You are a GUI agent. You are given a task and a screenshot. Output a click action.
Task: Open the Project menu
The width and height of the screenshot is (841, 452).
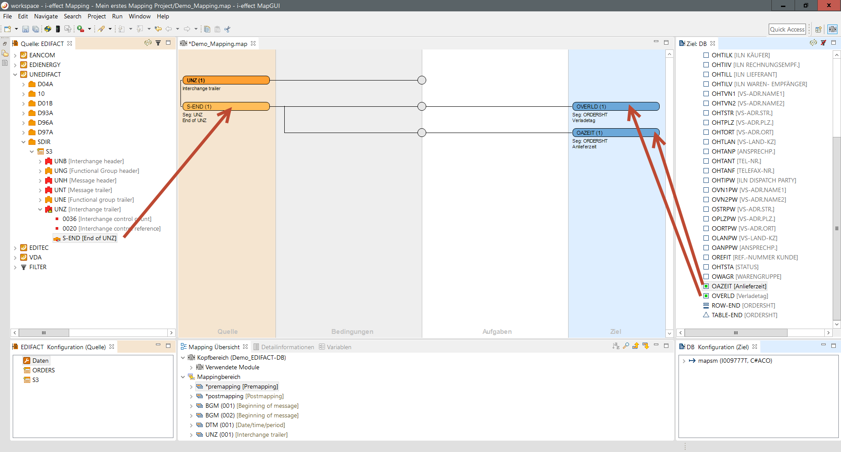[x=96, y=16]
